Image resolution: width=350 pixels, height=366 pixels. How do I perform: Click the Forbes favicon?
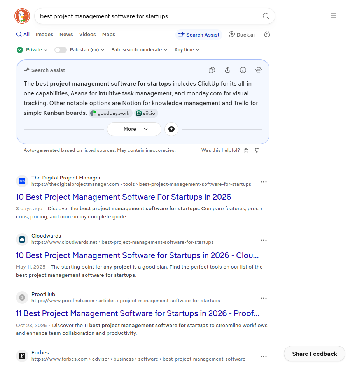(x=22, y=356)
